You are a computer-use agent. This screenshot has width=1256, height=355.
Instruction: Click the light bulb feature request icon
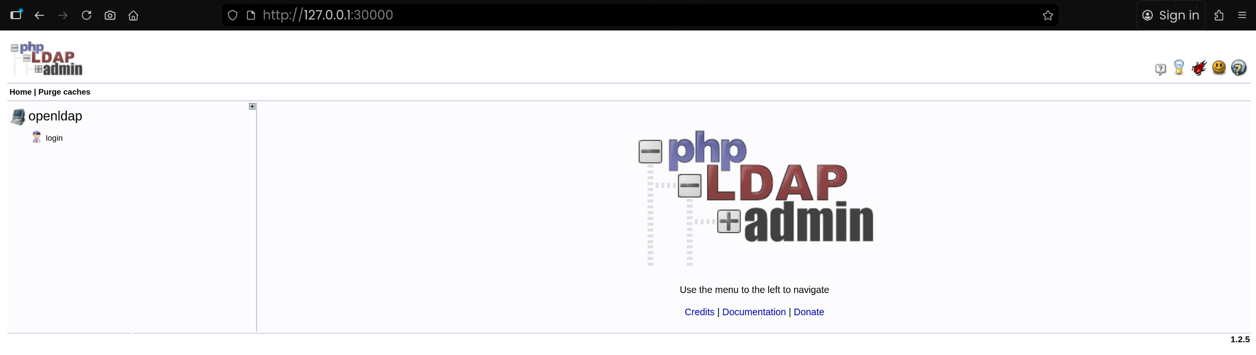[1179, 68]
